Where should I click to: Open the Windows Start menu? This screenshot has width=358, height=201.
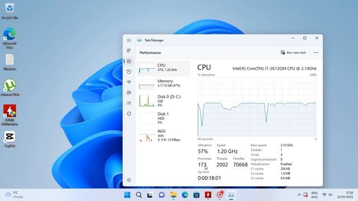pos(127,195)
